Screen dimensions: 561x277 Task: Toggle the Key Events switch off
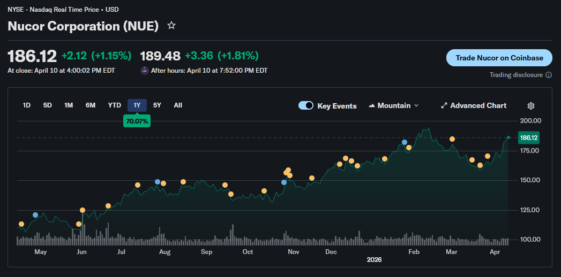click(x=306, y=106)
